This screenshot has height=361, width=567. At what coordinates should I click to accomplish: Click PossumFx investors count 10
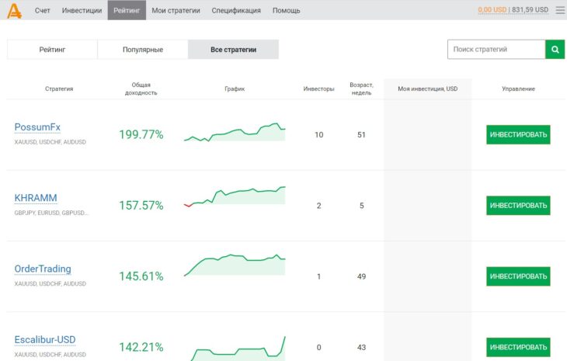(319, 135)
